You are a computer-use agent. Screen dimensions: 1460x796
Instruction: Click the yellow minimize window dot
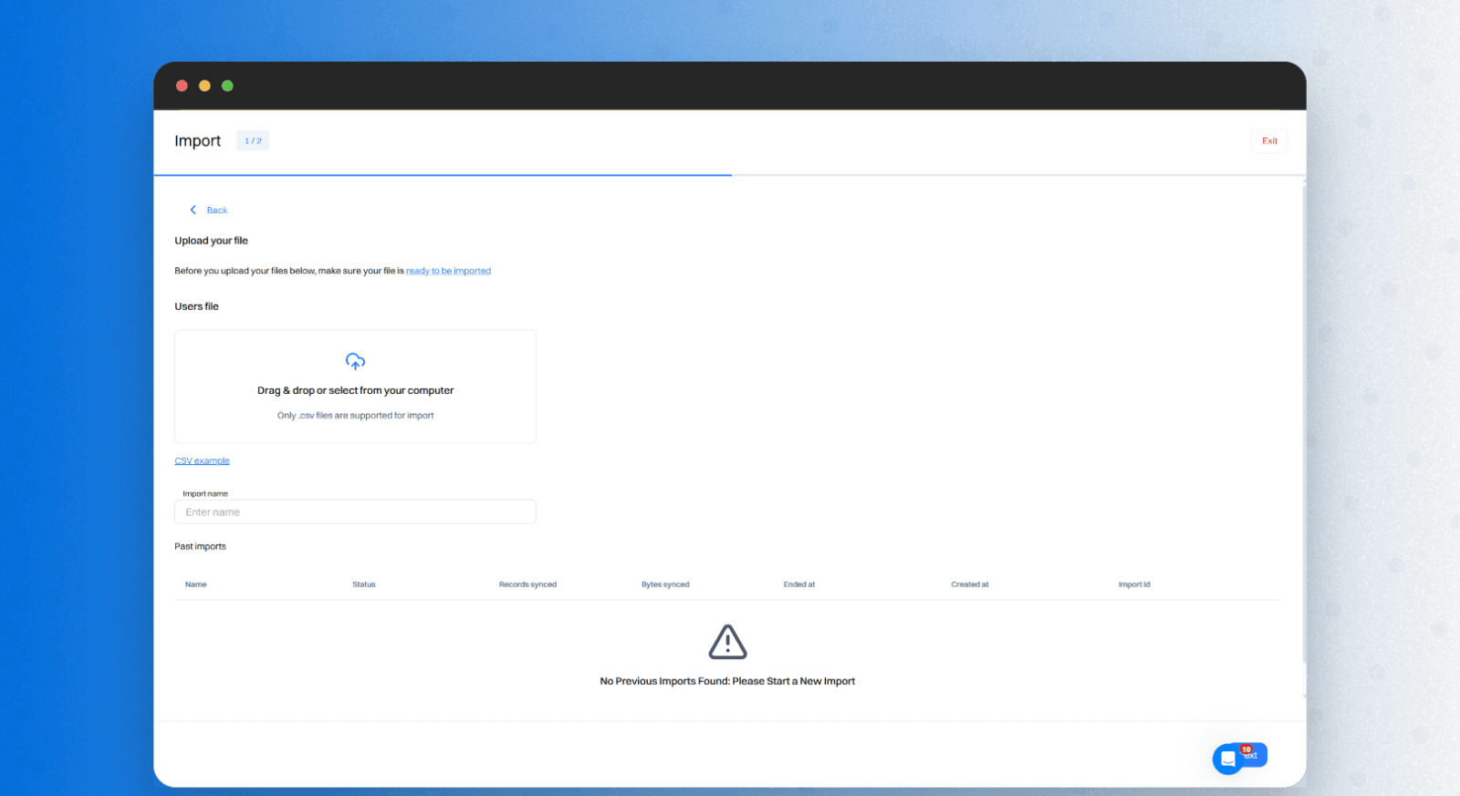tap(204, 86)
